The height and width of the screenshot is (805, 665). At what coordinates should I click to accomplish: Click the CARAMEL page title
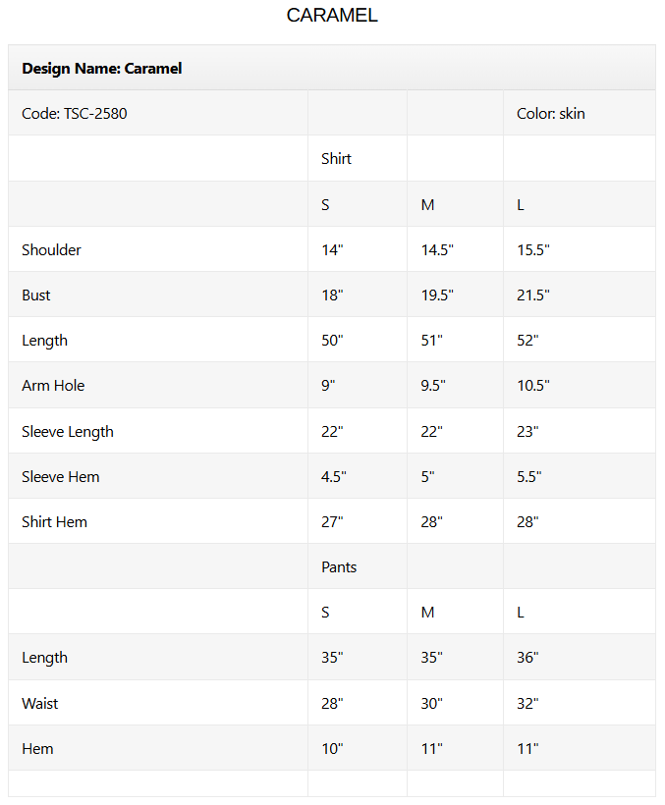tap(332, 16)
